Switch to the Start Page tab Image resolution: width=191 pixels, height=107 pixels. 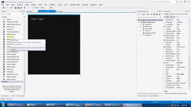coord(59,11)
